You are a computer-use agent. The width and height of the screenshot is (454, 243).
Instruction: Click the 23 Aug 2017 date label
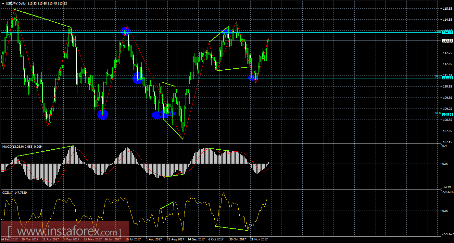[175, 239]
